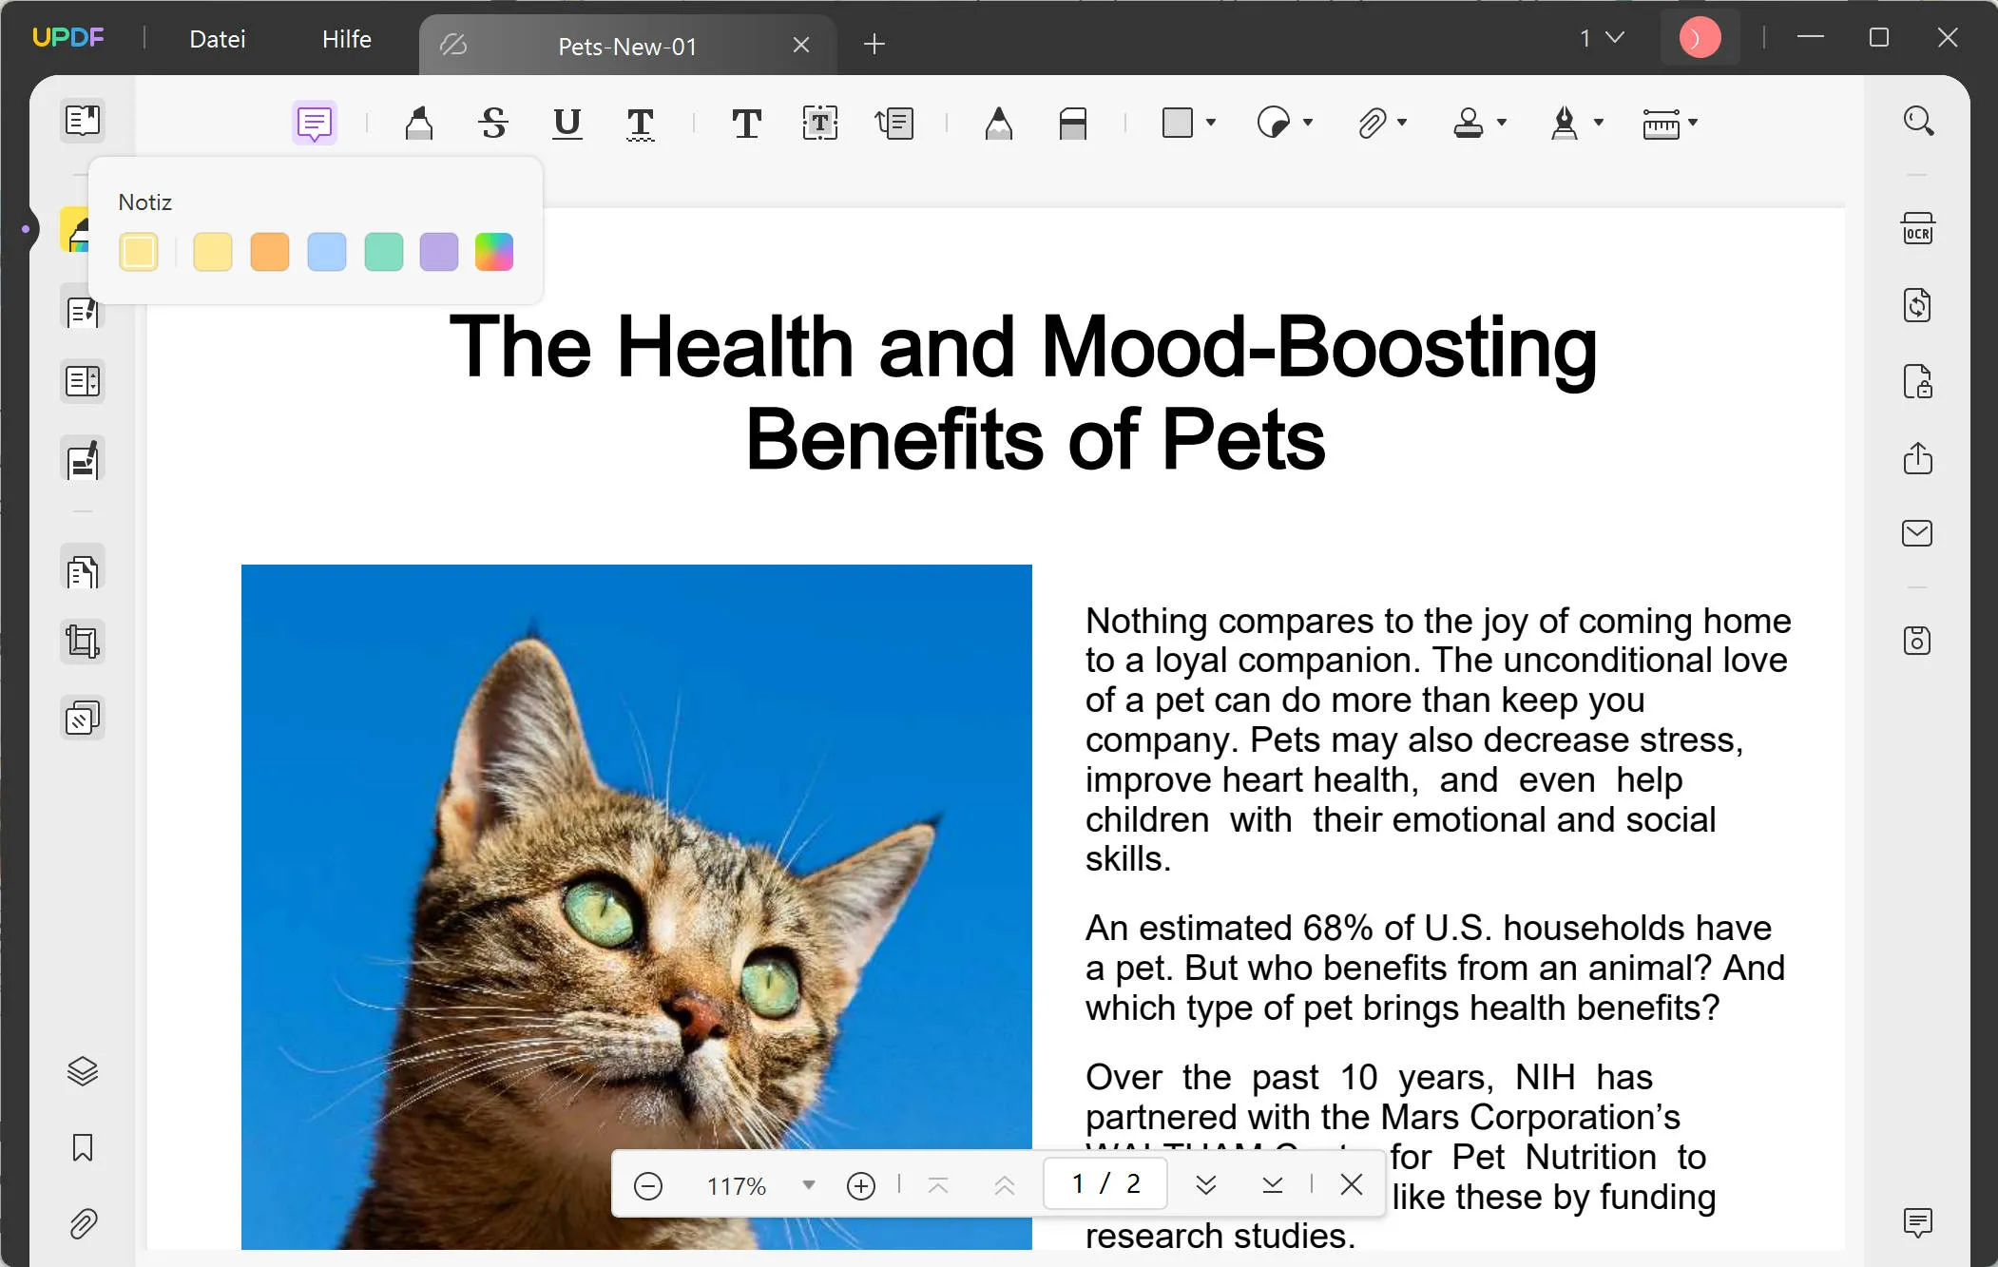Open the layers panel icon
The width and height of the screenshot is (1998, 1267).
(83, 1071)
